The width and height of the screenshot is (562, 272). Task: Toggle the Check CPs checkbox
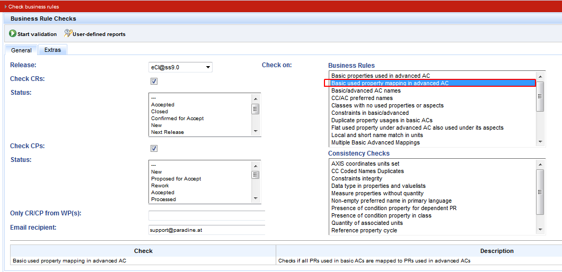(154, 148)
